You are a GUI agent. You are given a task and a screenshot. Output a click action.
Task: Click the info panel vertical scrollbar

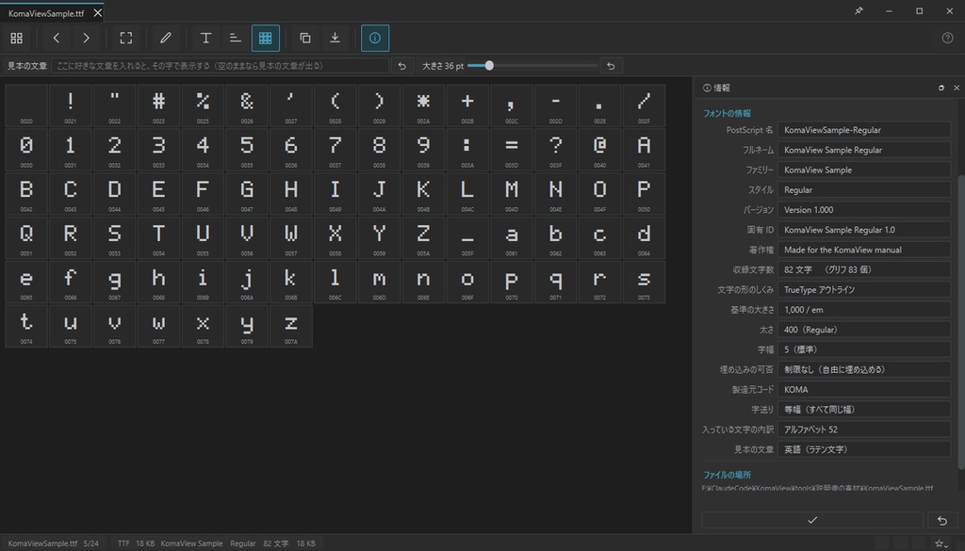(960, 323)
